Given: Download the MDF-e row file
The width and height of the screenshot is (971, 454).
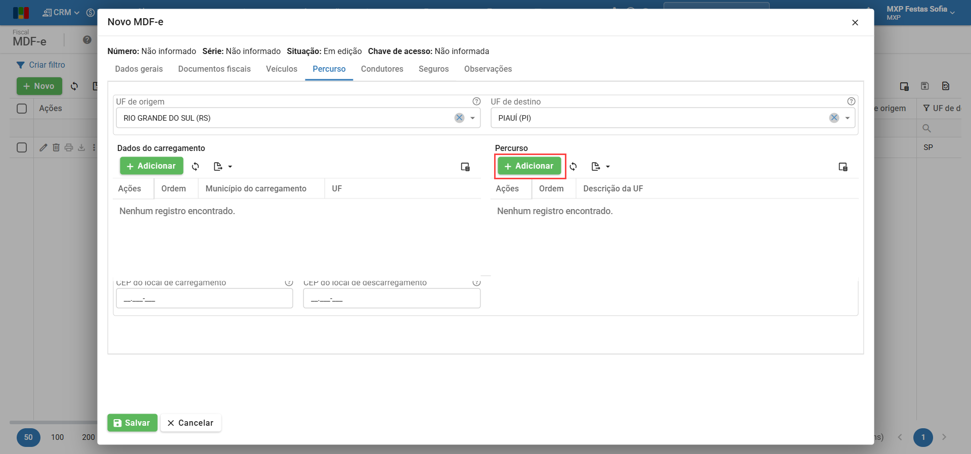Looking at the screenshot, I should click(x=81, y=147).
